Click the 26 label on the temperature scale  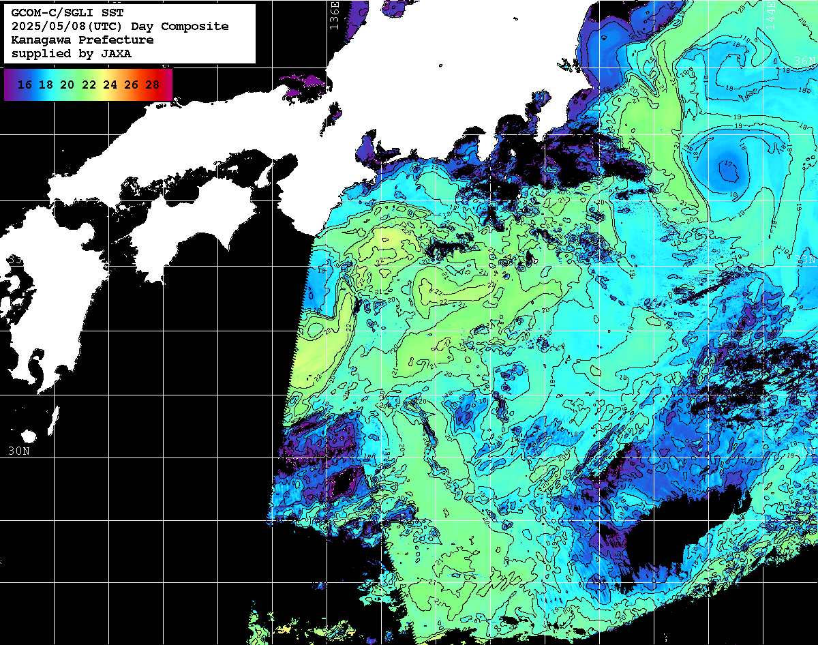pos(131,85)
